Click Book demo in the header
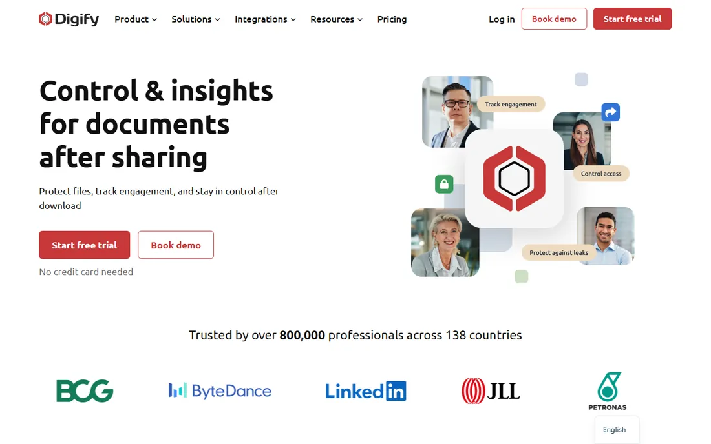Viewport: 711px width, 444px height. [x=554, y=19]
